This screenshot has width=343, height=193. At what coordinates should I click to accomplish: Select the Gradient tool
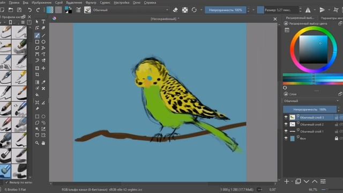tap(37, 82)
